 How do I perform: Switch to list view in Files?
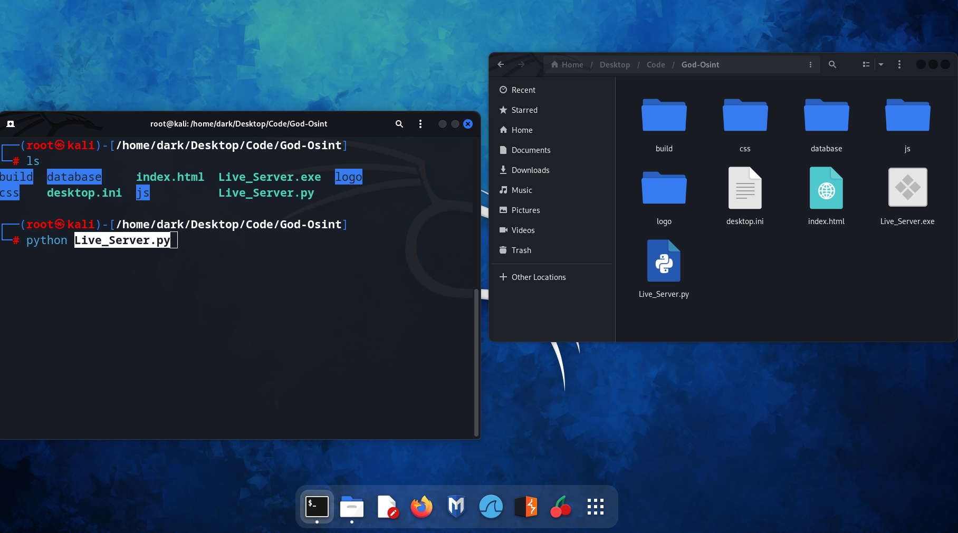(866, 64)
